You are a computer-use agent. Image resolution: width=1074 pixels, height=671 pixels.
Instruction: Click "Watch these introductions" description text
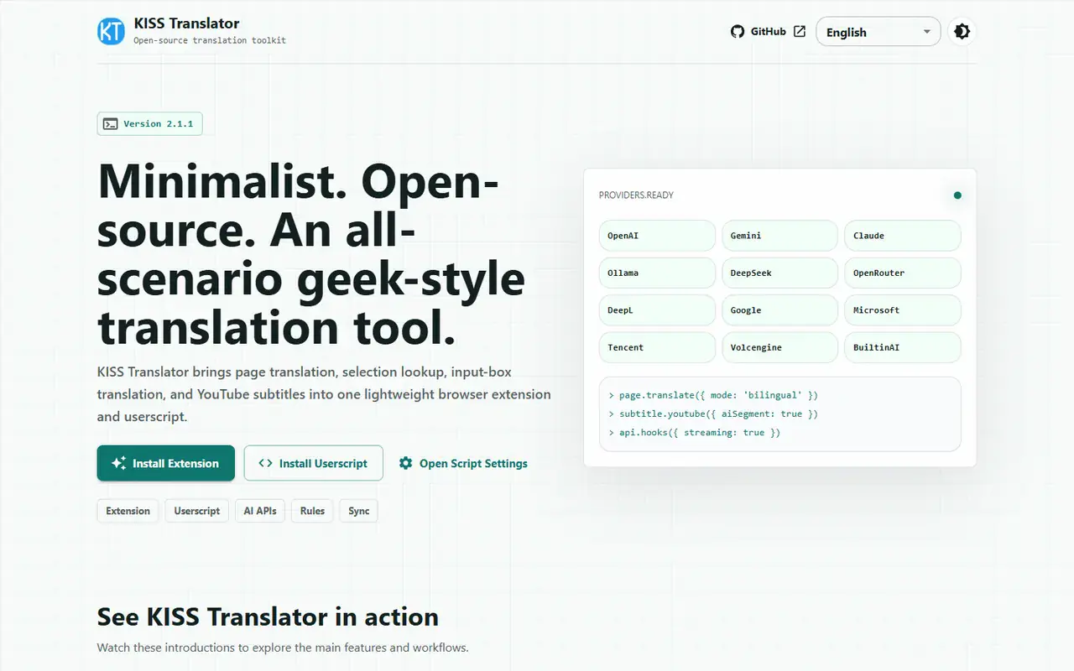coord(283,648)
